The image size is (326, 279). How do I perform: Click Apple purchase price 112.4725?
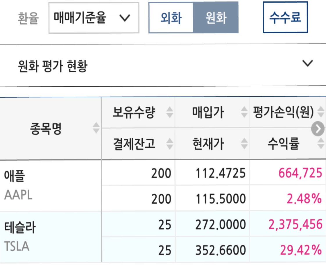[x=221, y=173]
